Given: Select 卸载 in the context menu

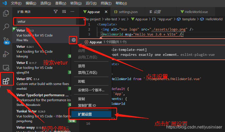Looking at the screenshot, I should point(91,81).
